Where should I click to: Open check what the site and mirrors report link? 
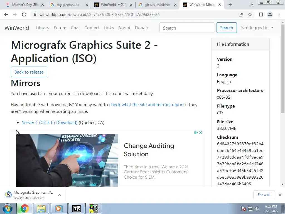tap(146, 105)
